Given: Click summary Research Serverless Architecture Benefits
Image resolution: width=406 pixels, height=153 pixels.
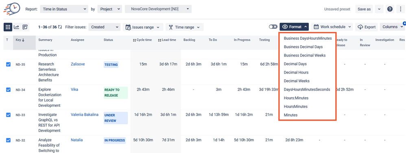Looking at the screenshot, I should tap(49, 72).
